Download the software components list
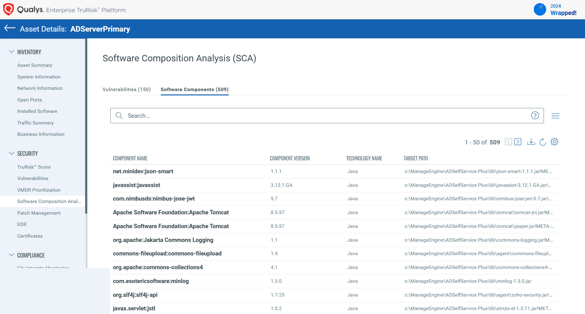 (x=531, y=142)
